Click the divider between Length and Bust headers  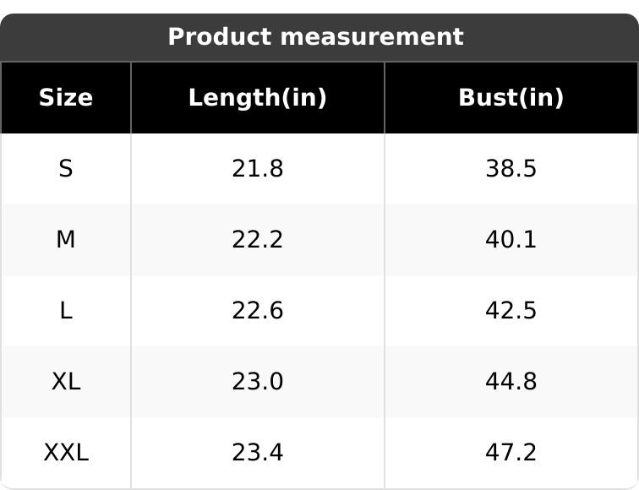385,98
